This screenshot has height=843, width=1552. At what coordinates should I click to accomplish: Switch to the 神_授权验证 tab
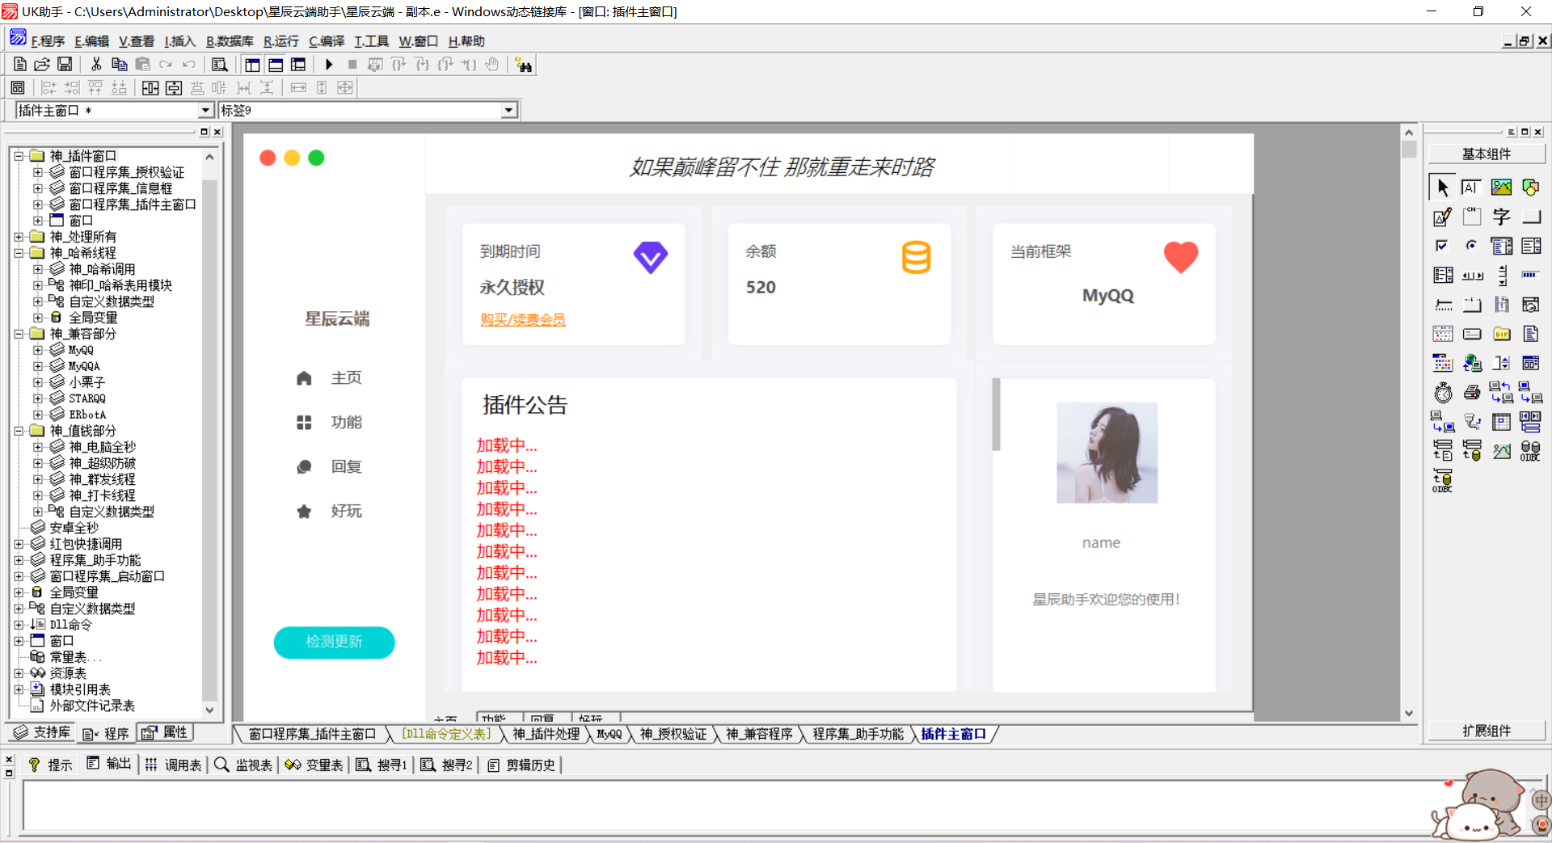pyautogui.click(x=673, y=734)
